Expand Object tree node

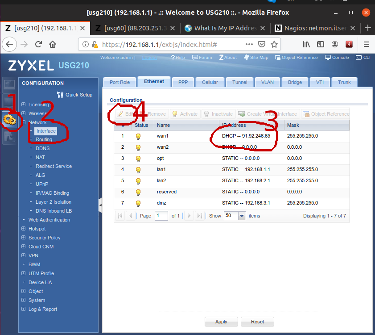(24, 291)
